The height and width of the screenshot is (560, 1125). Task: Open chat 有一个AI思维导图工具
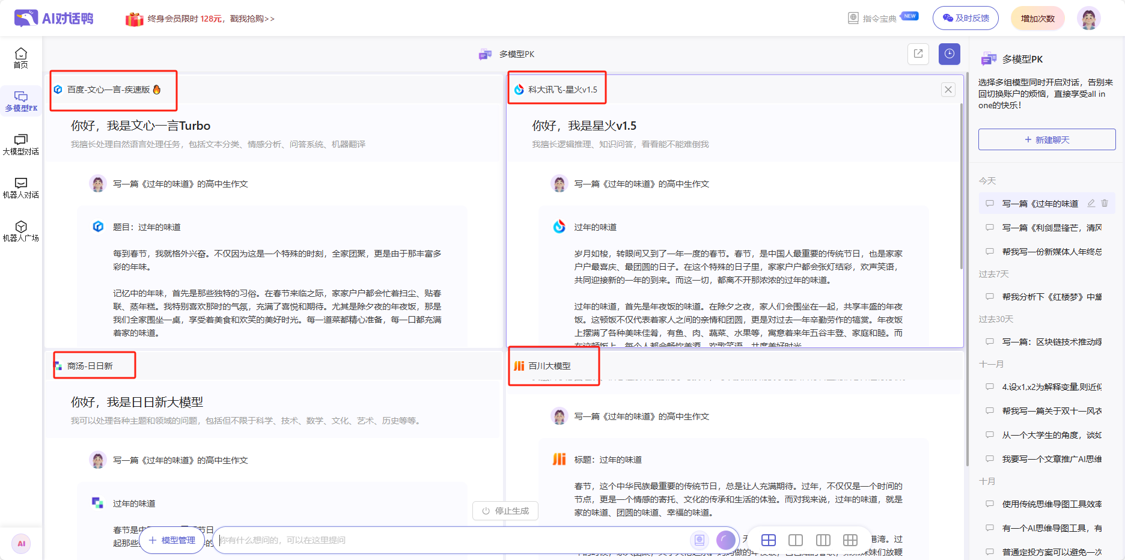[1047, 528]
